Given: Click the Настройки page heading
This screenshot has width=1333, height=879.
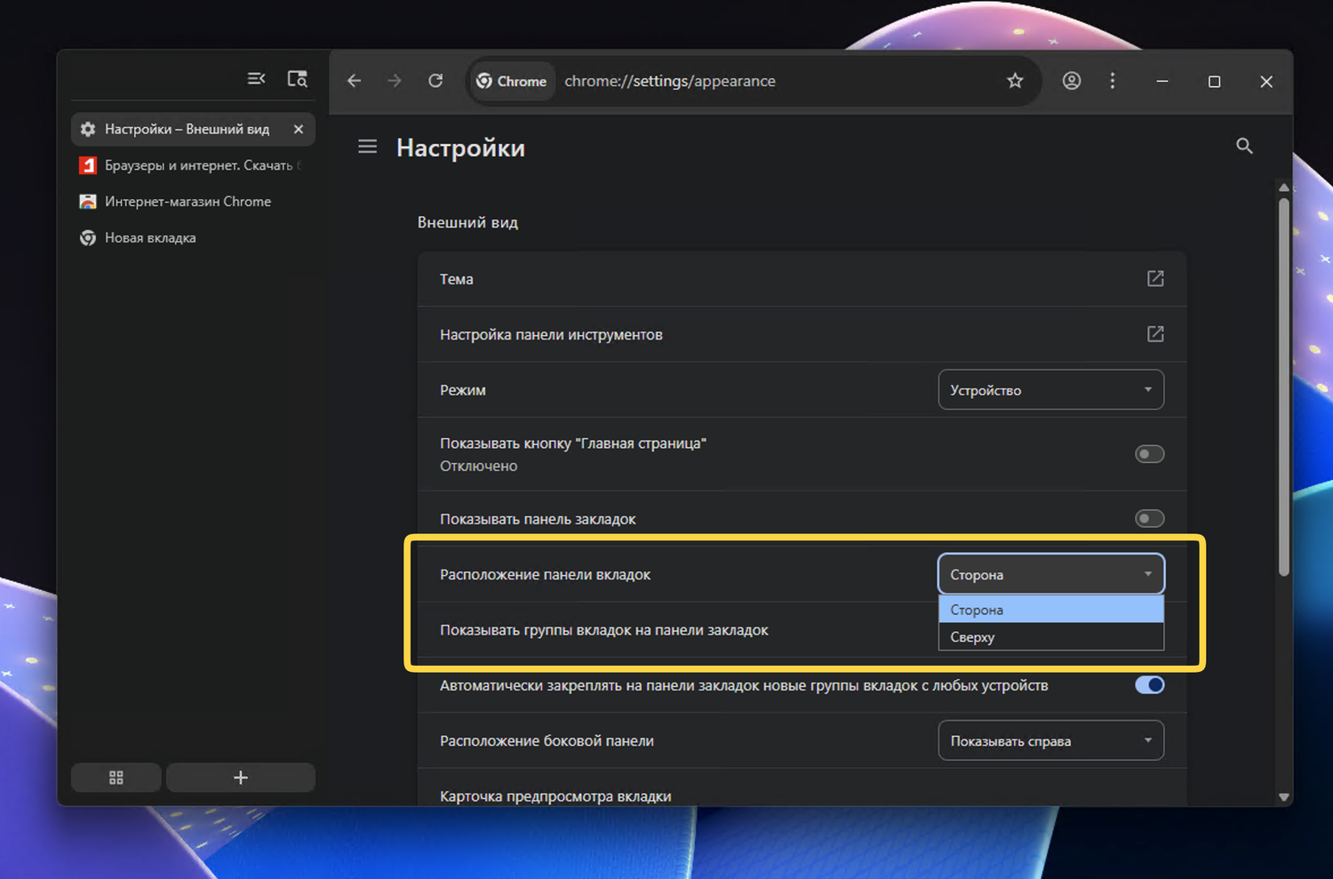Looking at the screenshot, I should coord(460,148).
